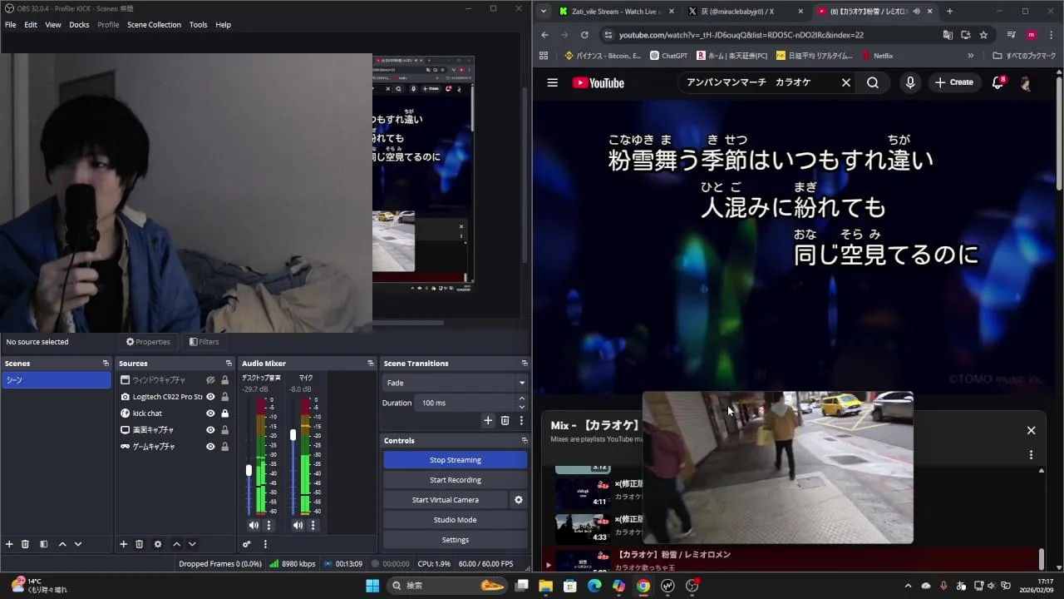The height and width of the screenshot is (599, 1064).
Task: Open Chrome media controls icon
Action: [x=1011, y=35]
